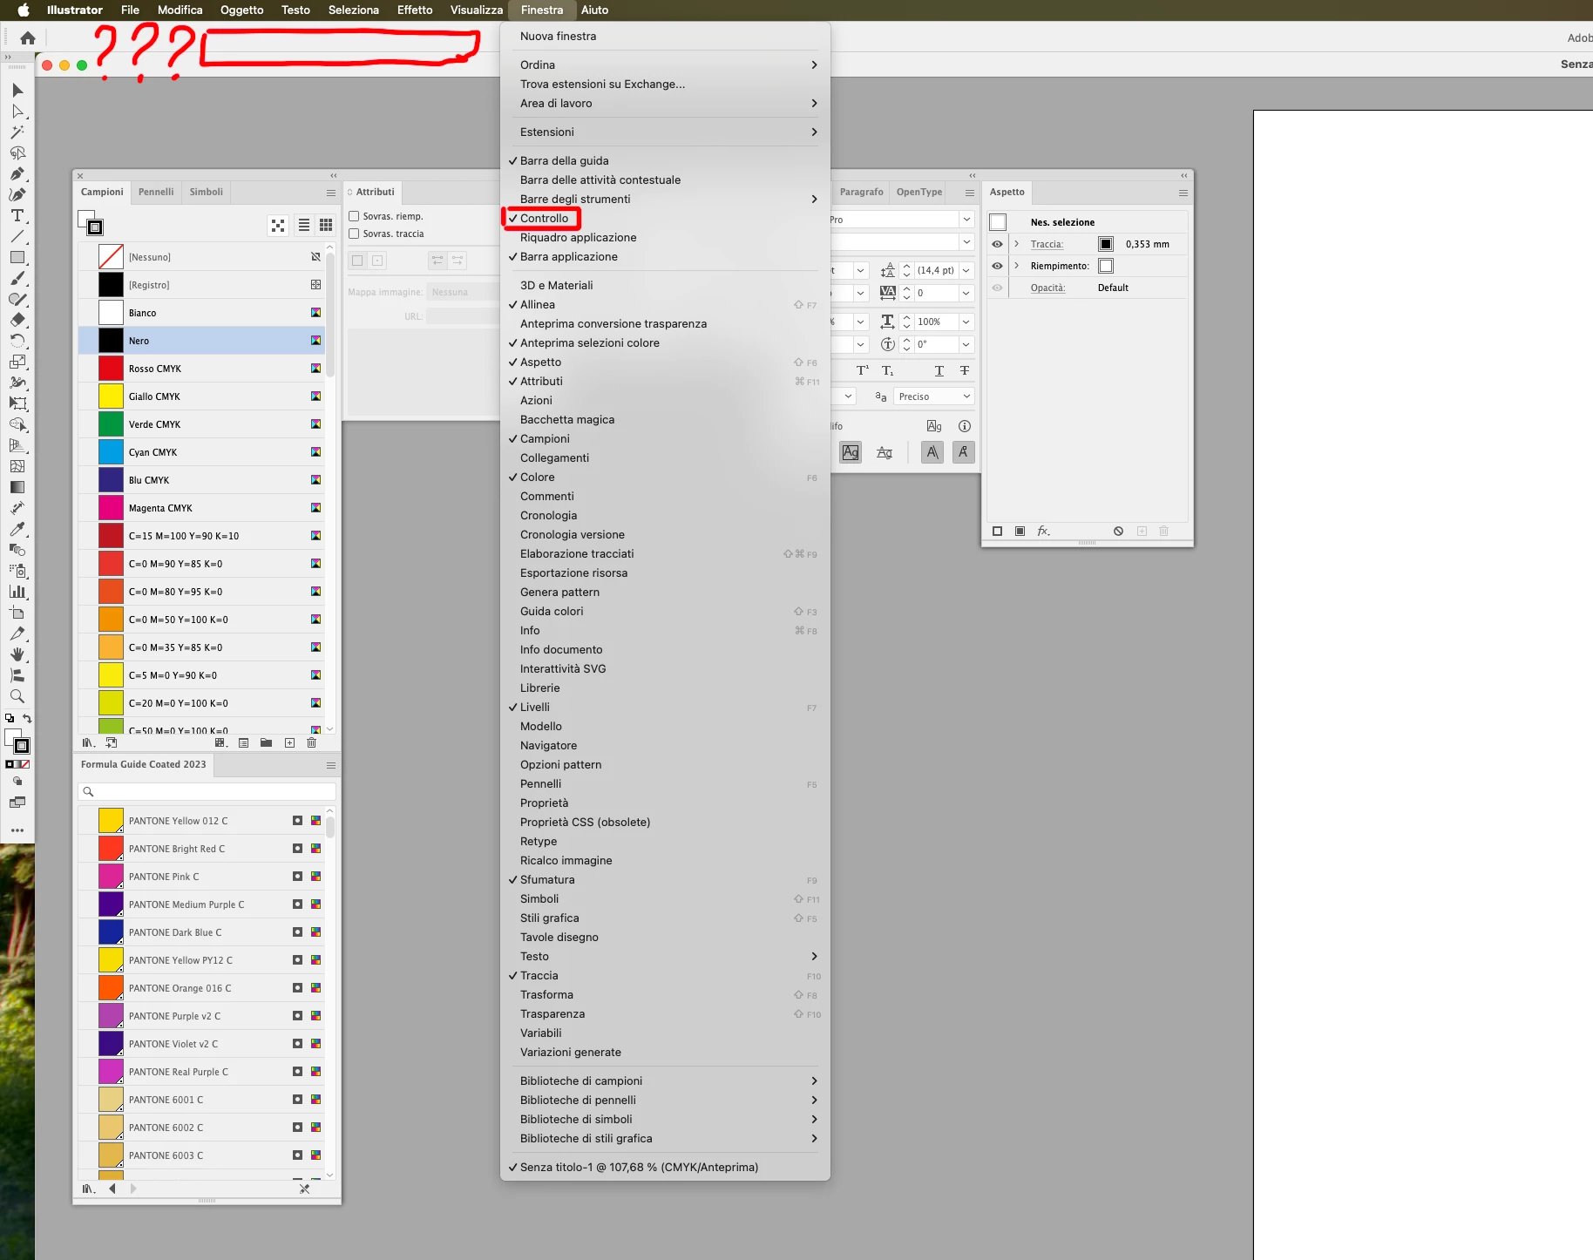Toggle Riempimento visibility eye
The width and height of the screenshot is (1593, 1260).
coord(997,266)
